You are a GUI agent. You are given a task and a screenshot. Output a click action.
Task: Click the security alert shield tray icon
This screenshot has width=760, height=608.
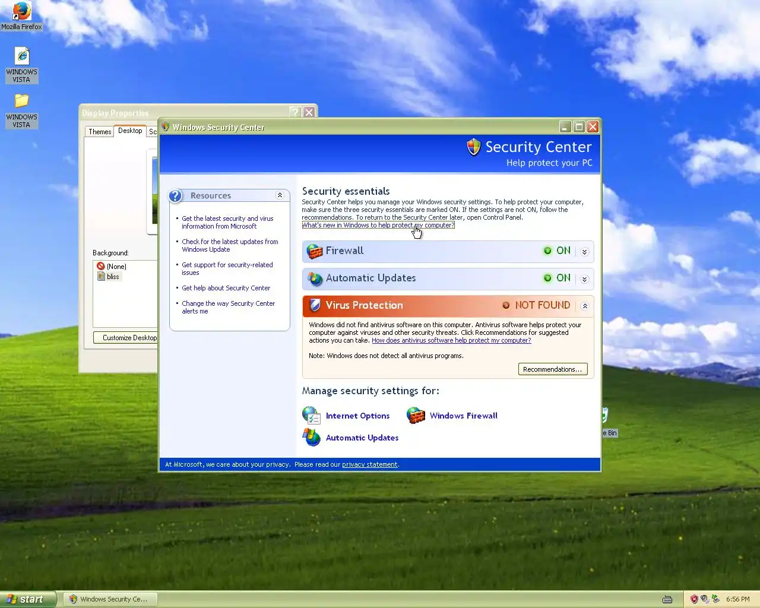[x=693, y=599]
